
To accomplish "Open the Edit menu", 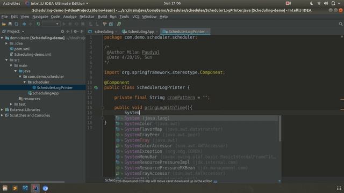I will click(15, 17).
